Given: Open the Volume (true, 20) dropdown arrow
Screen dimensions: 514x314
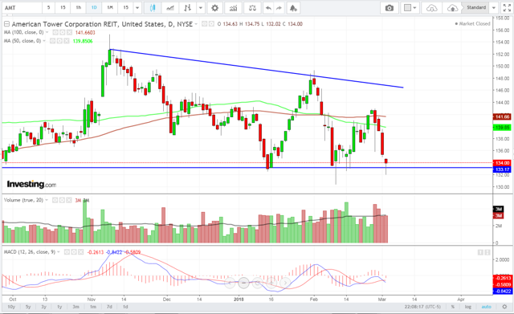Looking at the screenshot, I should click(47, 200).
